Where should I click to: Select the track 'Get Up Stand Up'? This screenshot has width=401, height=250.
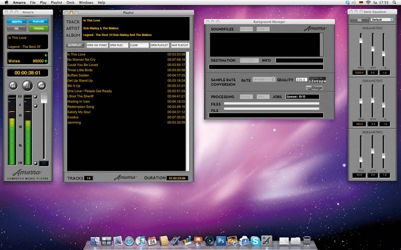(x=126, y=80)
